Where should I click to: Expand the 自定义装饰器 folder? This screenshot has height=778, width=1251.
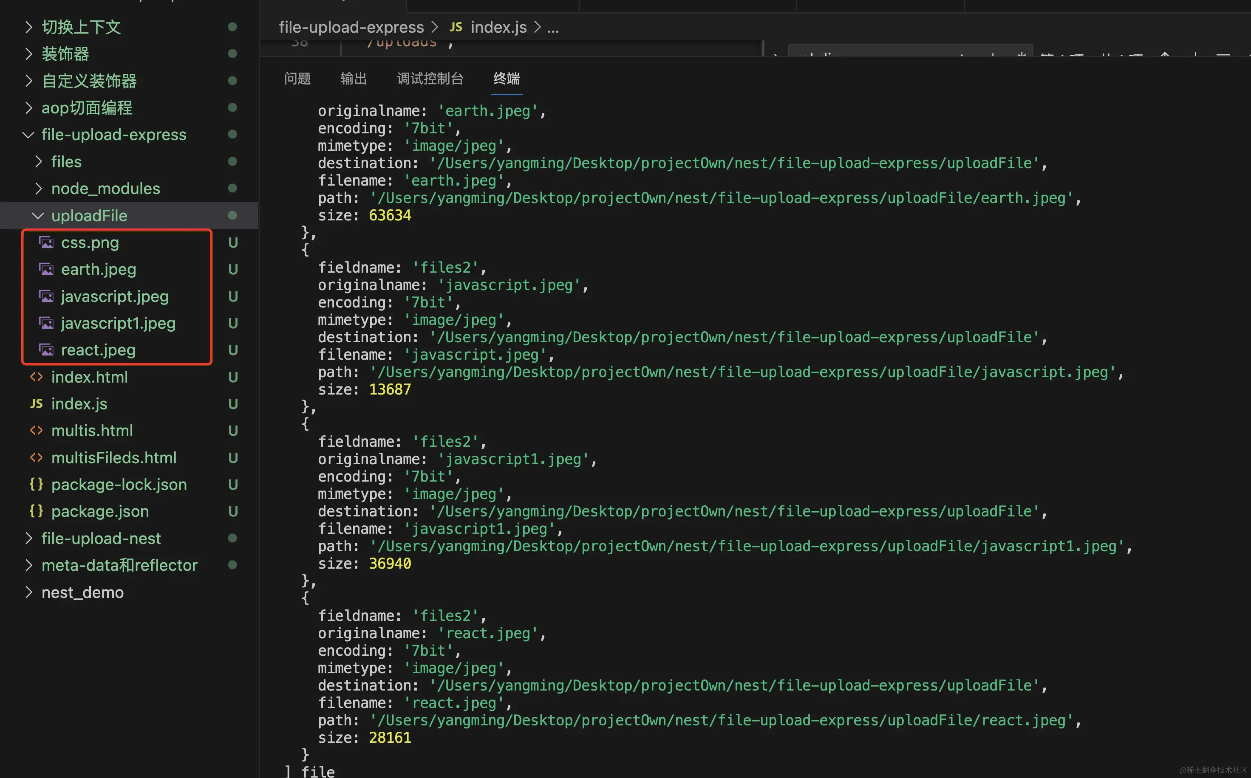[28, 81]
